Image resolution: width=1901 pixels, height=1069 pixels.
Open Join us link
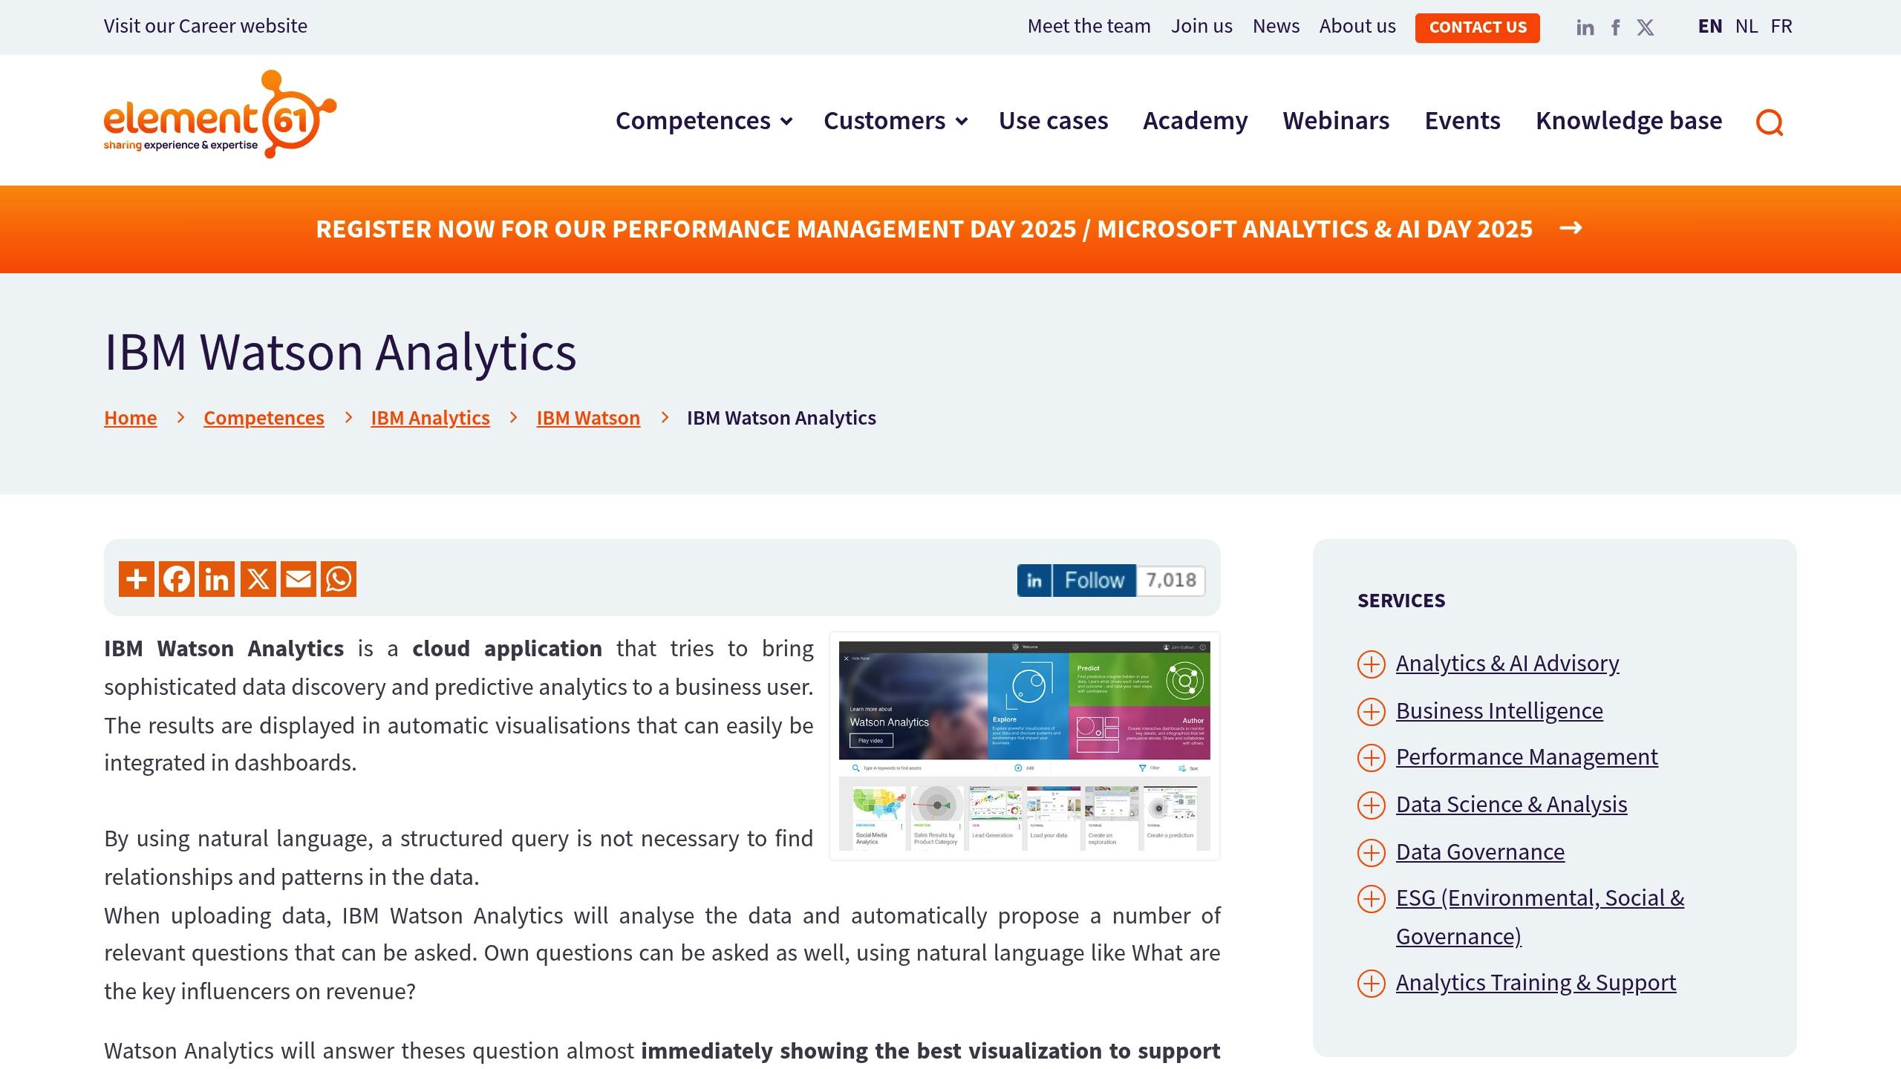pos(1201,26)
